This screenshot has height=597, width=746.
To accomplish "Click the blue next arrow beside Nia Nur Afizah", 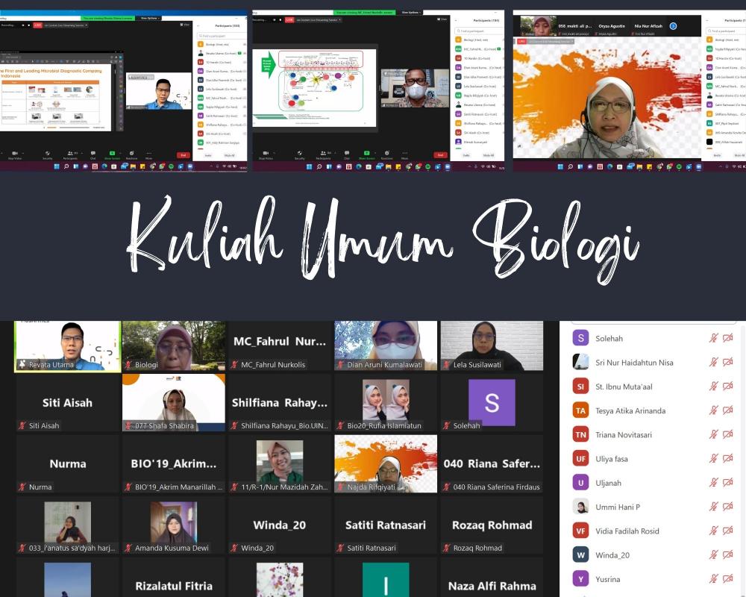I will [673, 26].
